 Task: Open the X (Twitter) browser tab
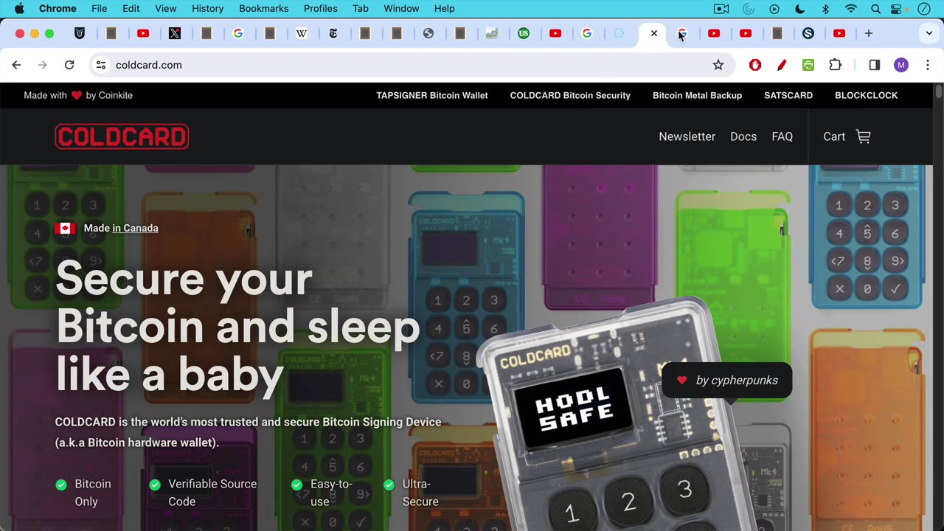[x=175, y=33]
